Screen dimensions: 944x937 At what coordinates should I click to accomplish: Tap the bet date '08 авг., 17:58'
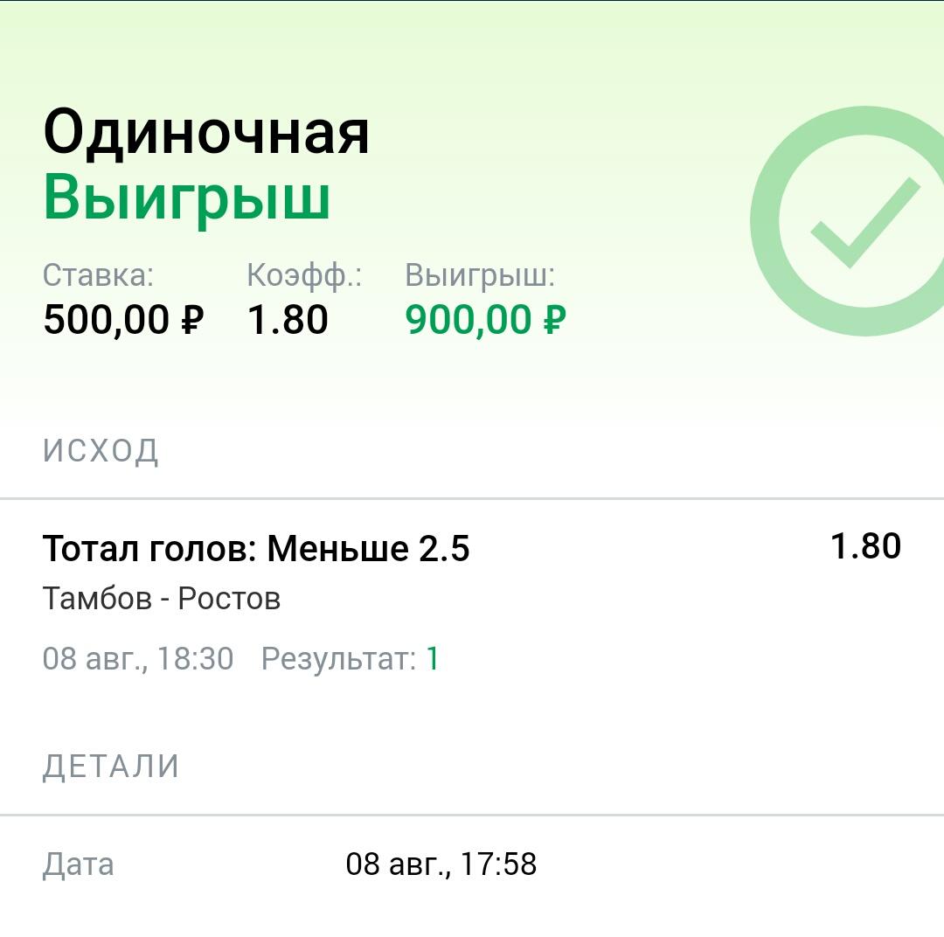(441, 864)
